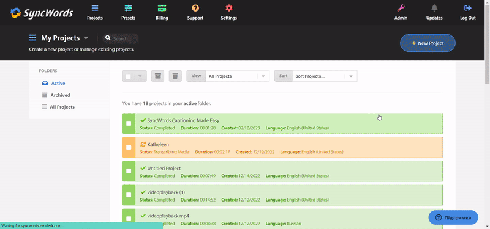The height and width of the screenshot is (229, 490).
Task: Open the Sort Projects dropdown
Action: click(x=325, y=76)
